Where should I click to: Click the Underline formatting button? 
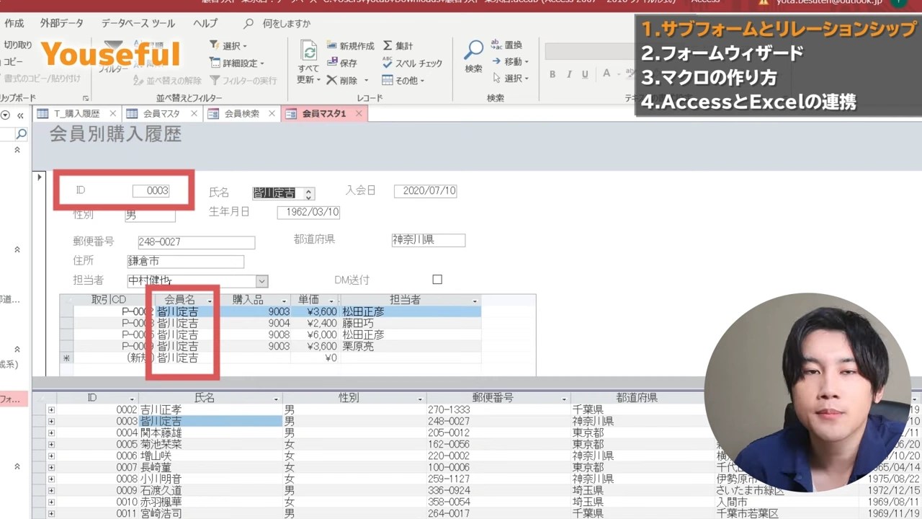coord(586,74)
